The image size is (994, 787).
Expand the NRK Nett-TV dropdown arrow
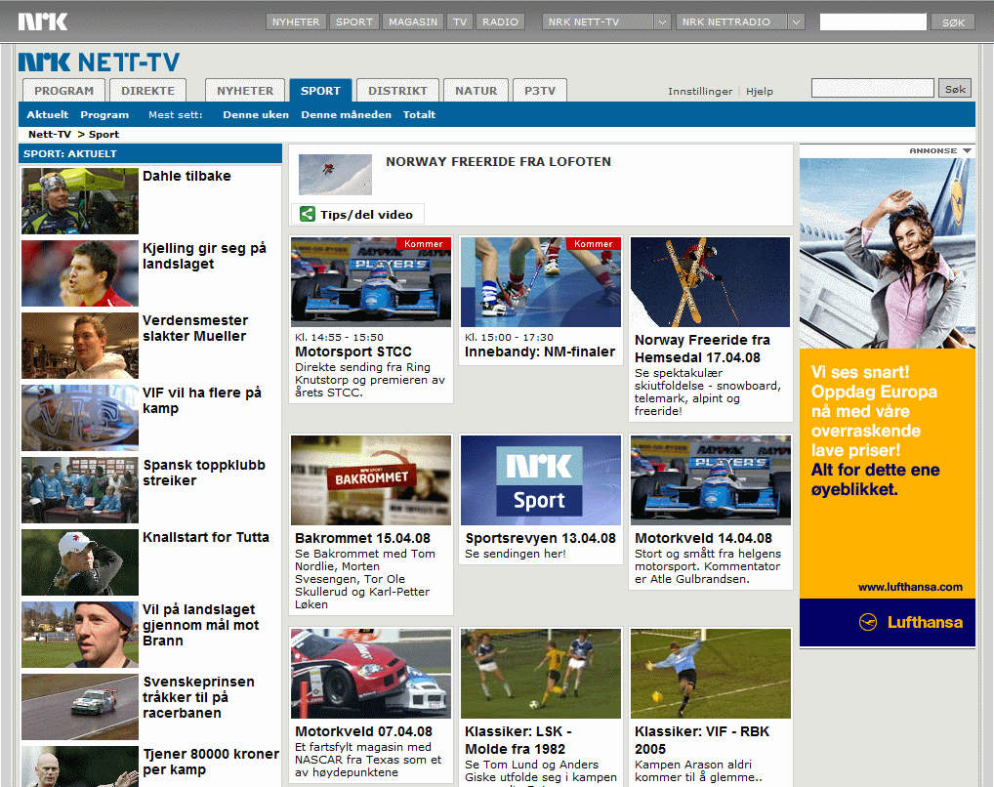[x=662, y=22]
